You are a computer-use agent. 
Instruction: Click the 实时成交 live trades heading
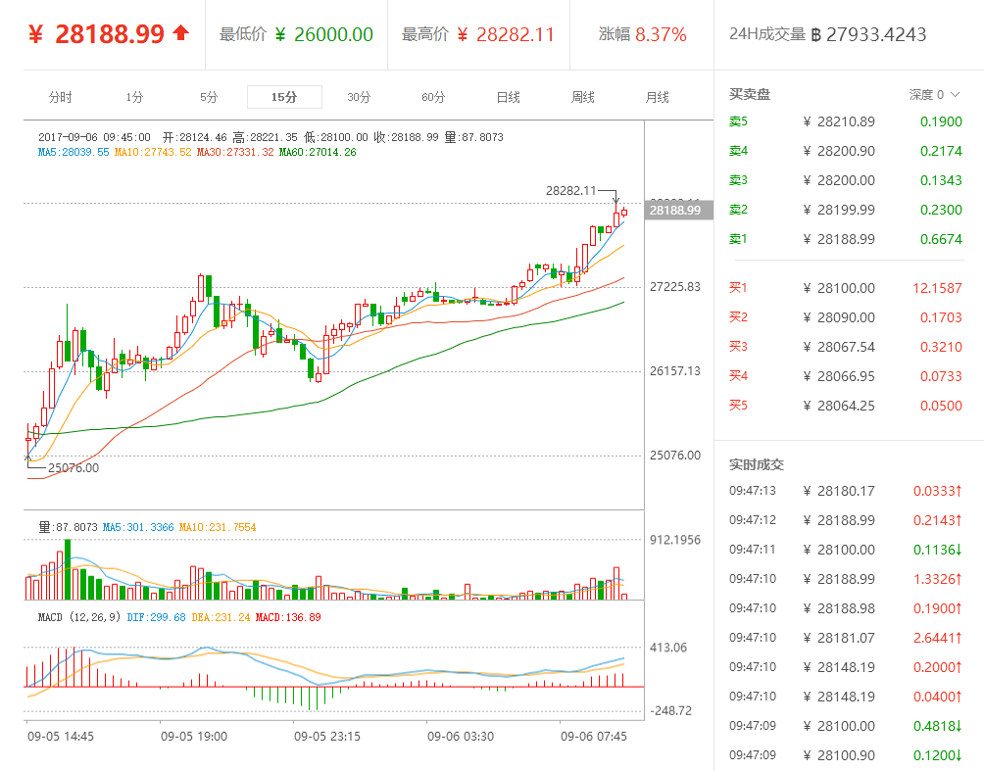[x=757, y=465]
